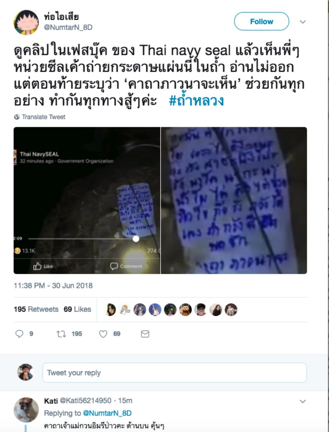Image resolution: width=329 pixels, height=432 pixels.
Task: Open the #ถ้ำหลวง hashtag link
Action: [196, 101]
